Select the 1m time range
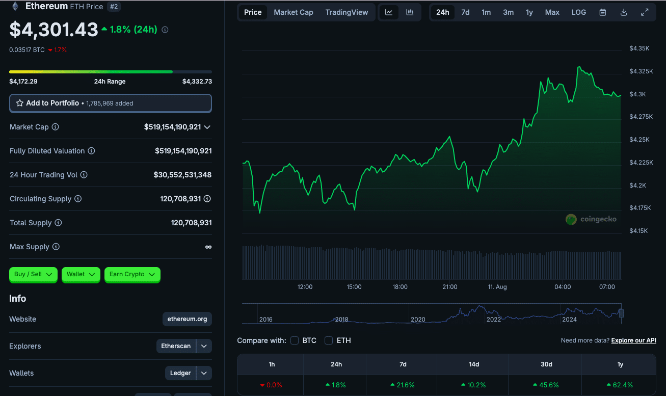Viewport: 666px width, 396px height. [486, 12]
